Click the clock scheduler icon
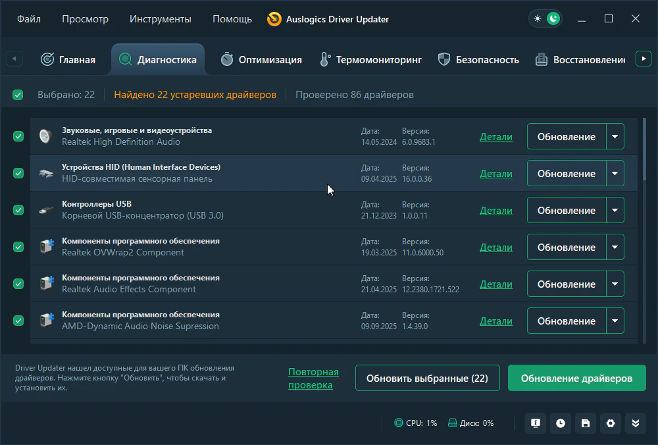 click(561, 423)
